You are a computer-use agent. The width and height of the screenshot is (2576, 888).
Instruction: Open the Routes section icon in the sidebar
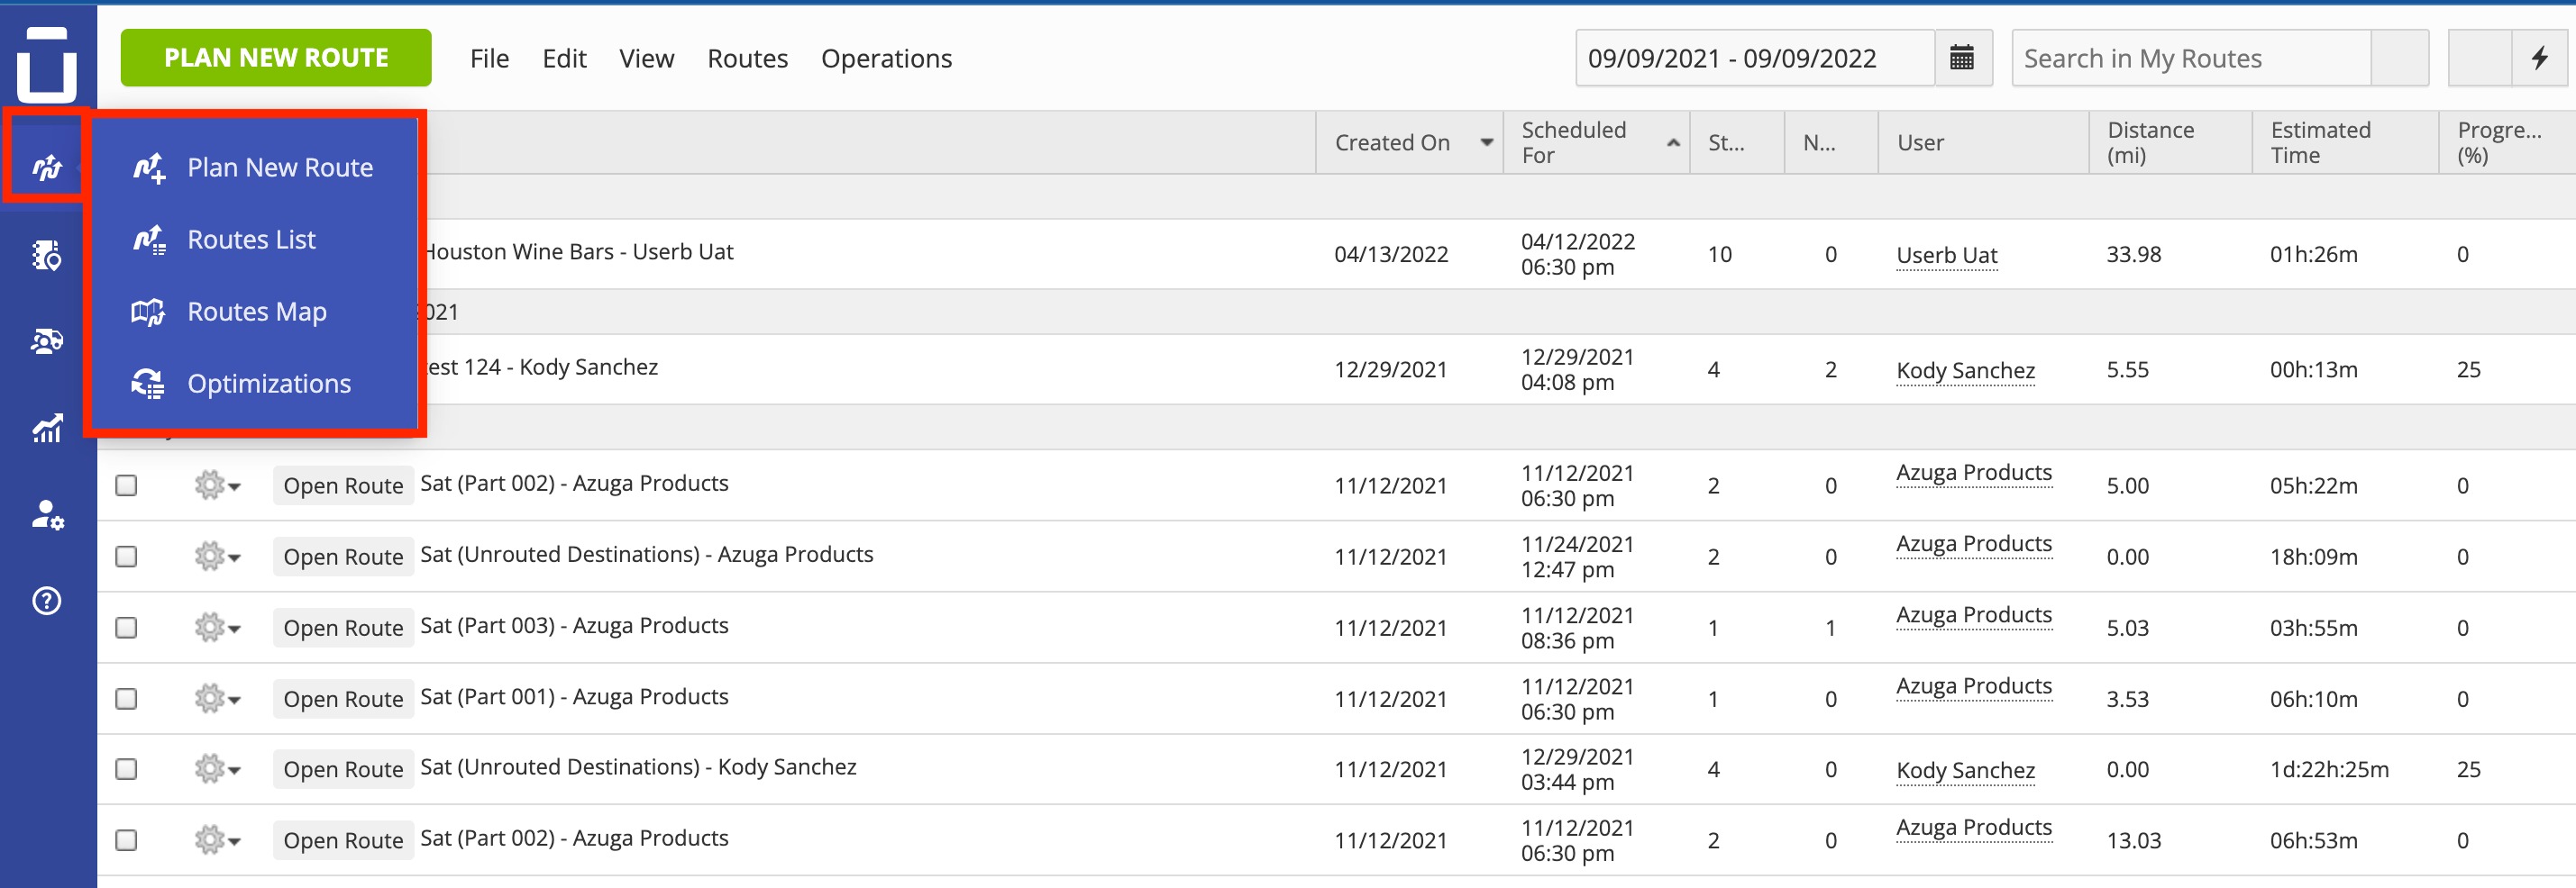(x=47, y=167)
